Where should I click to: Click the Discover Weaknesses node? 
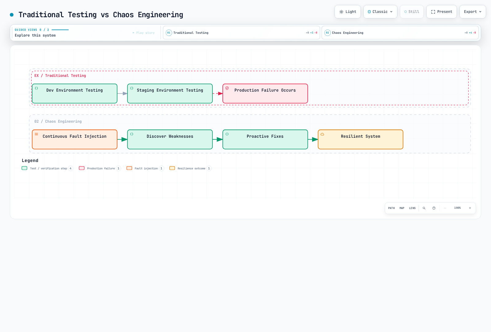pyautogui.click(x=170, y=139)
